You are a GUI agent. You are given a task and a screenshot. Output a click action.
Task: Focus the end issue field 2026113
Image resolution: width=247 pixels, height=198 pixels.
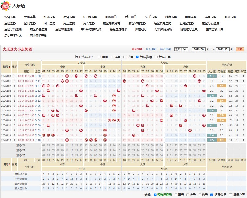click(x=223, y=49)
